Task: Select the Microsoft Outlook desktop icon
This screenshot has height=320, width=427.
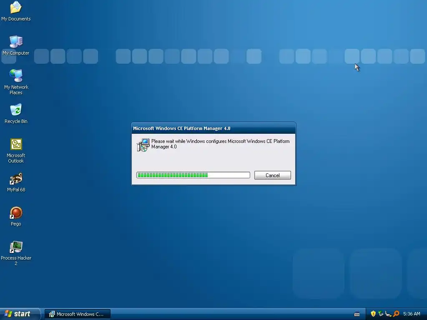Action: coord(16,151)
